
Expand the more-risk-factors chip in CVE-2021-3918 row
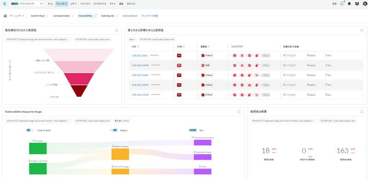pyautogui.click(x=266, y=55)
